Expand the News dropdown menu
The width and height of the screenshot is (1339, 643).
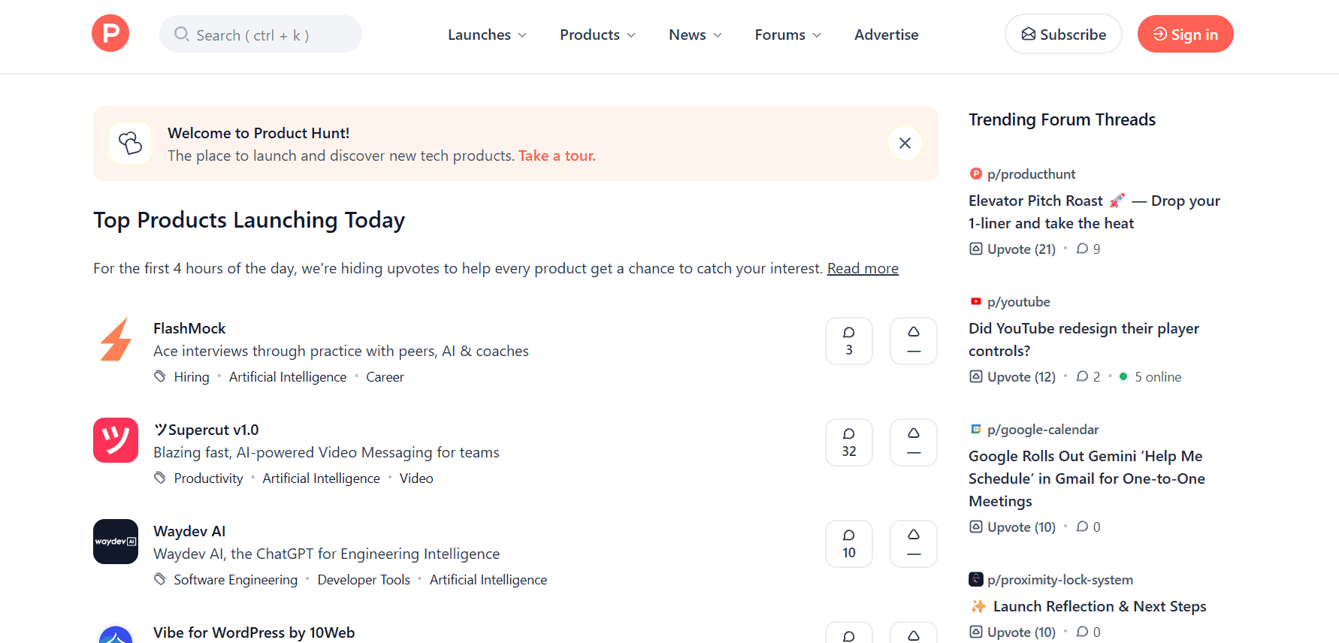coord(695,35)
